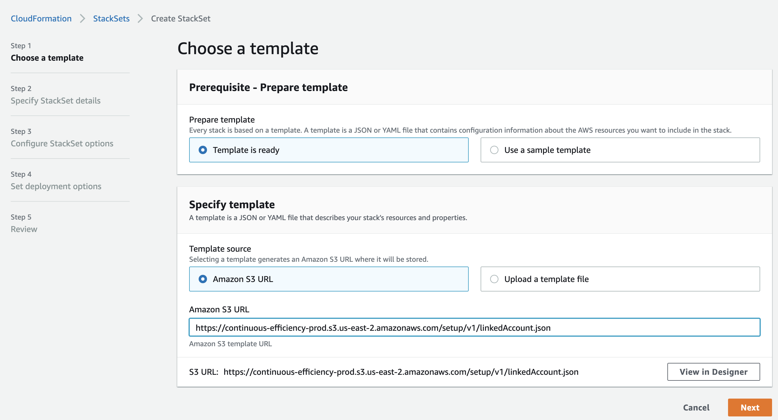Select Step 1 Choose a template
The height and width of the screenshot is (420, 778).
coord(47,58)
